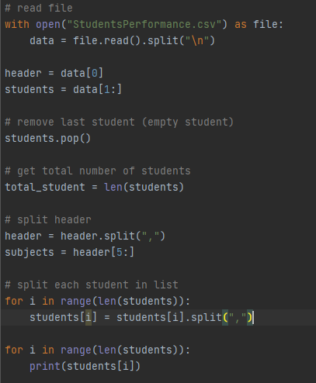Click the highlighted closing parenthesis after split

coord(250,317)
